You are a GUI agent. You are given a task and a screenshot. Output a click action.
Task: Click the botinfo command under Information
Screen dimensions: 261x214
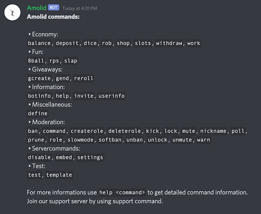[x=39, y=96]
